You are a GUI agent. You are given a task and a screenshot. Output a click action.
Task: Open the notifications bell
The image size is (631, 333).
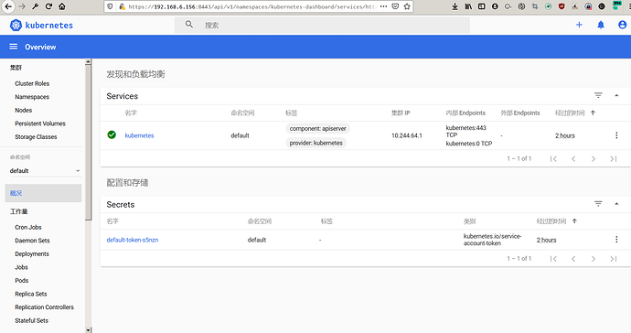point(601,25)
